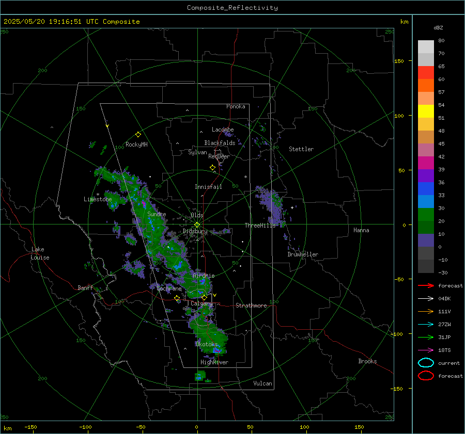
Task: Click the yellow diamond at radar center near Olds
Action: (197, 225)
